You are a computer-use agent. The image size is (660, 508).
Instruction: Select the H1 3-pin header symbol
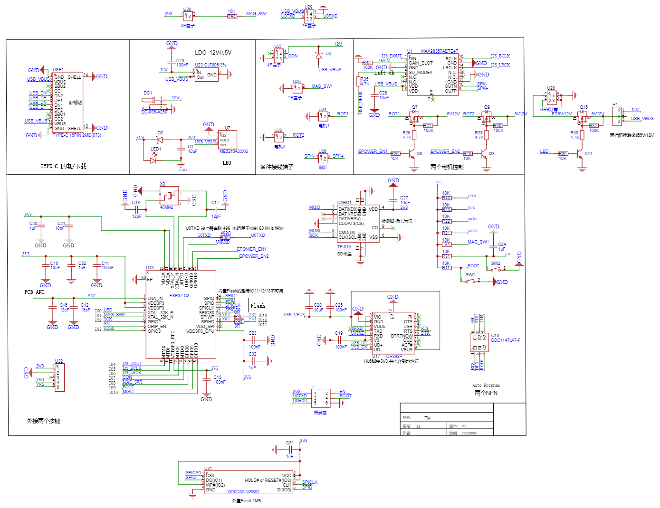(x=618, y=116)
